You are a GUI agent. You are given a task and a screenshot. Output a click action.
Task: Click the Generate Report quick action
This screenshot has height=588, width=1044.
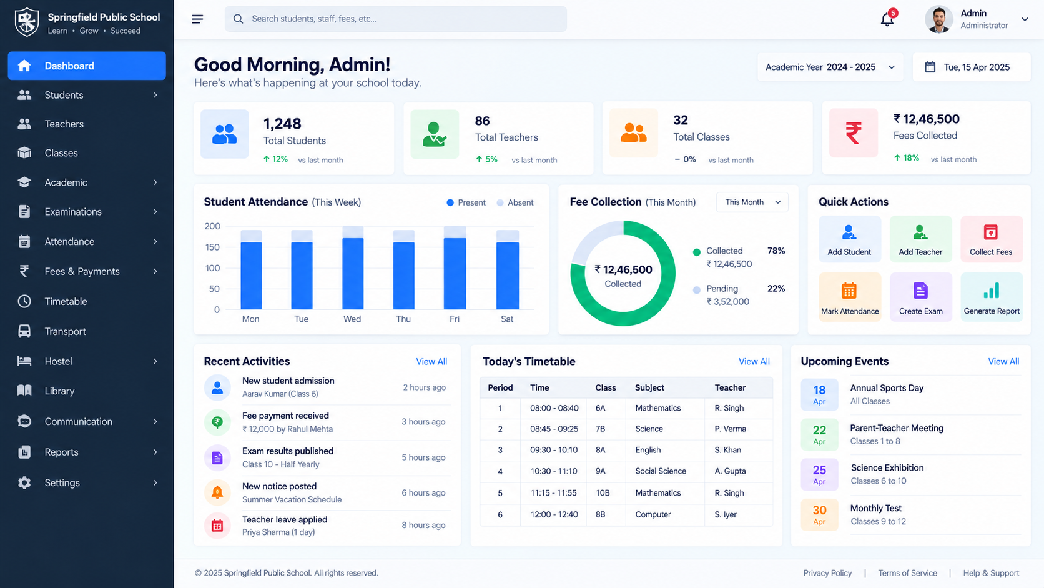(x=991, y=297)
